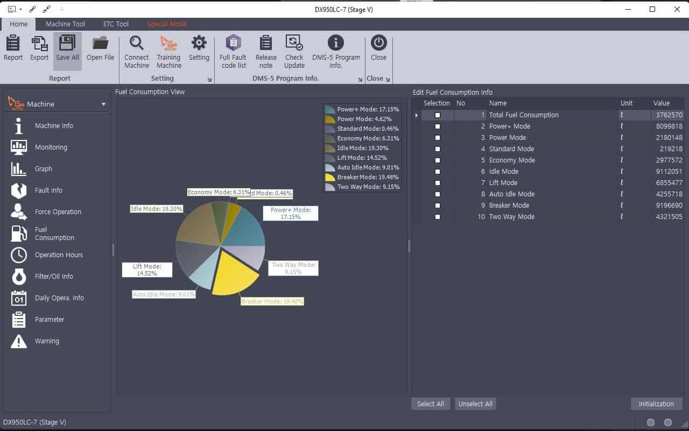
Task: Open Fault Info in the sidebar
Action: [48, 190]
